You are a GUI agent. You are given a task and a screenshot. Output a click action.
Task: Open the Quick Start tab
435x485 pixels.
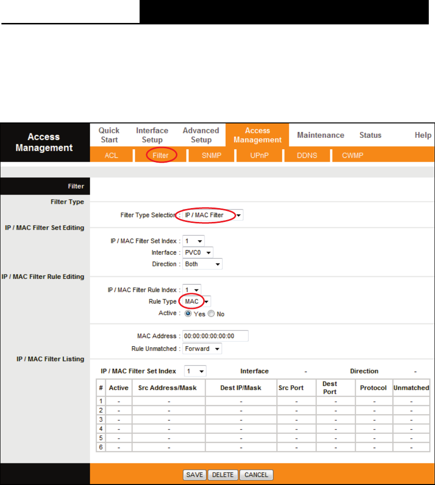point(109,135)
